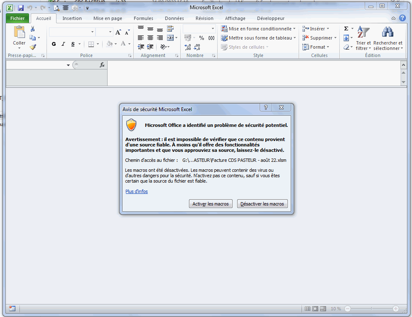Screen dimensions: 412x317
Task: Open the Fichier tab
Action: click(x=17, y=18)
